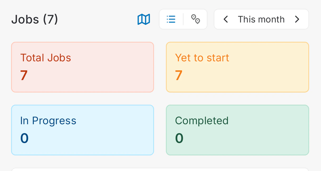This screenshot has height=171, width=321.
Task: Click the Total Jobs label text
Action: (46, 58)
